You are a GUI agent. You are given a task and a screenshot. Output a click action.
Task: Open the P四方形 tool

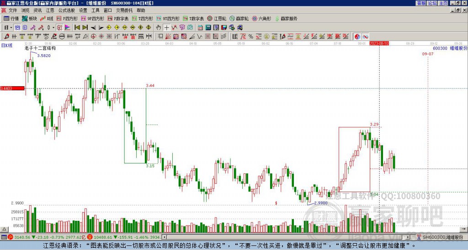pyautogui.click(x=67, y=18)
